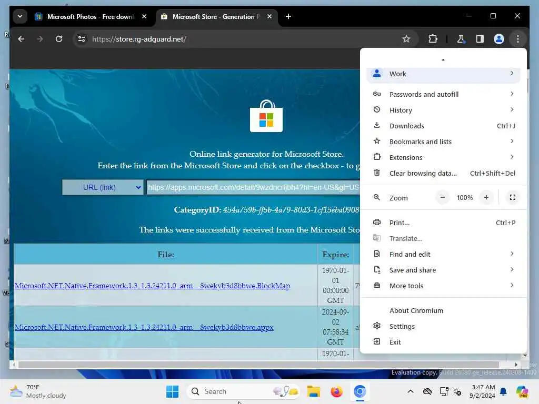Click the Translate menu entry

443,238
